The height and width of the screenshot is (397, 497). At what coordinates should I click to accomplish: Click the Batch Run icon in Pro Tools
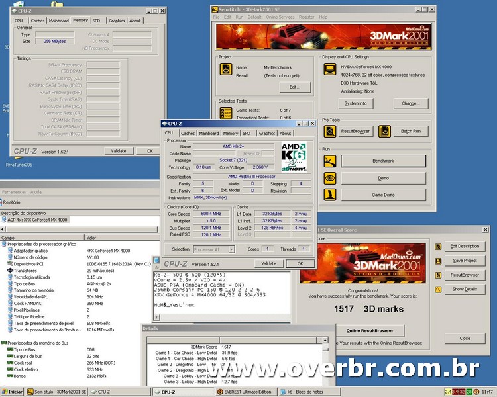tap(384, 131)
